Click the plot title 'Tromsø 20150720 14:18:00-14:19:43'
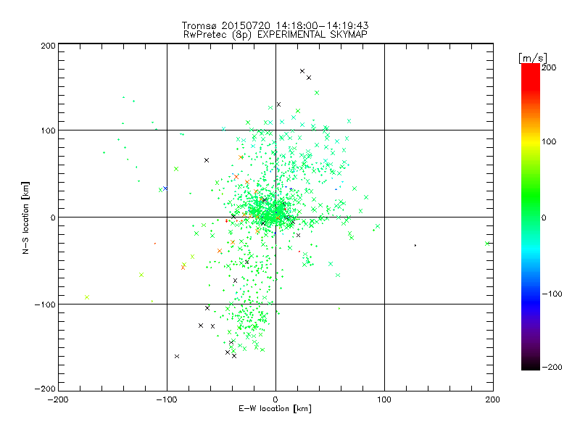The height and width of the screenshot is (435, 580). (x=275, y=25)
